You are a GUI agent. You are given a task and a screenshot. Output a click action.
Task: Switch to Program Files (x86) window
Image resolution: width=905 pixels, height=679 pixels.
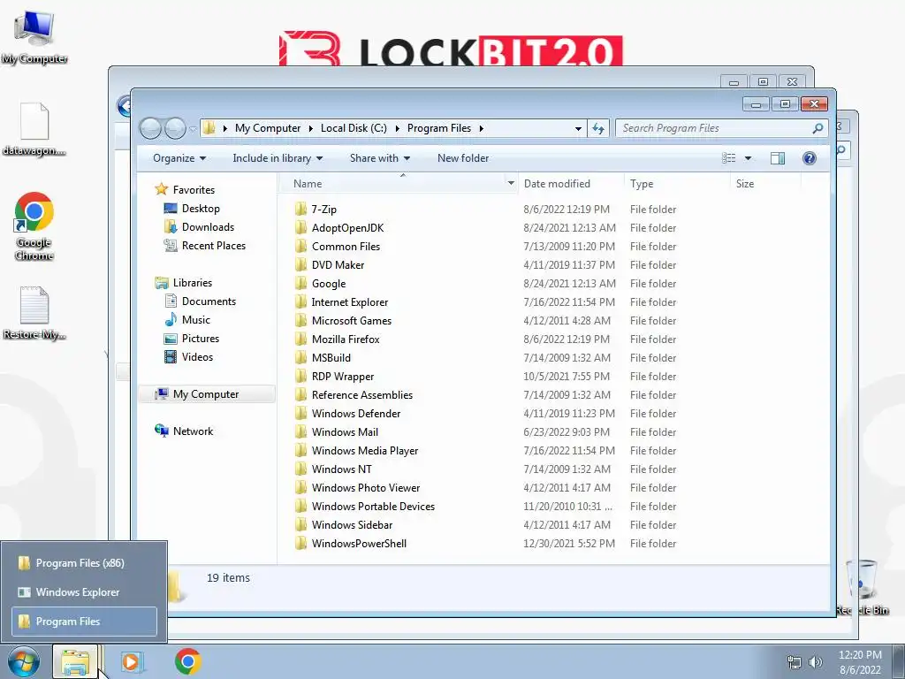[84, 563]
